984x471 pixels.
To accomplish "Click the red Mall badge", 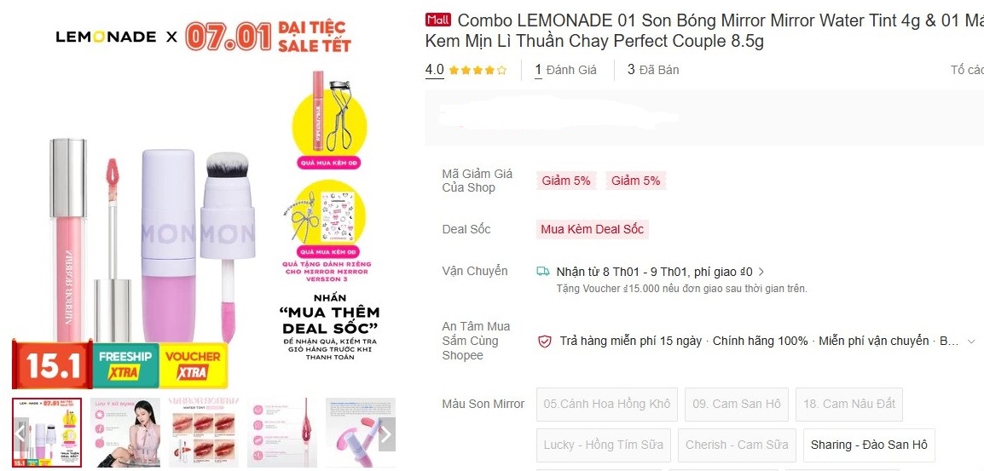I will tap(437, 20).
